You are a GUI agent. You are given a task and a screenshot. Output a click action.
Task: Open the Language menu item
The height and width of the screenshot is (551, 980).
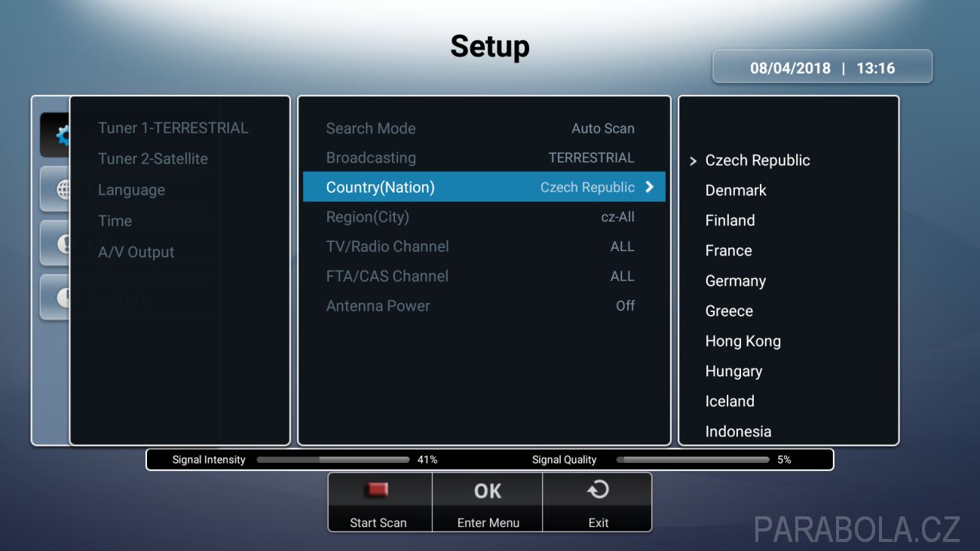(x=131, y=190)
